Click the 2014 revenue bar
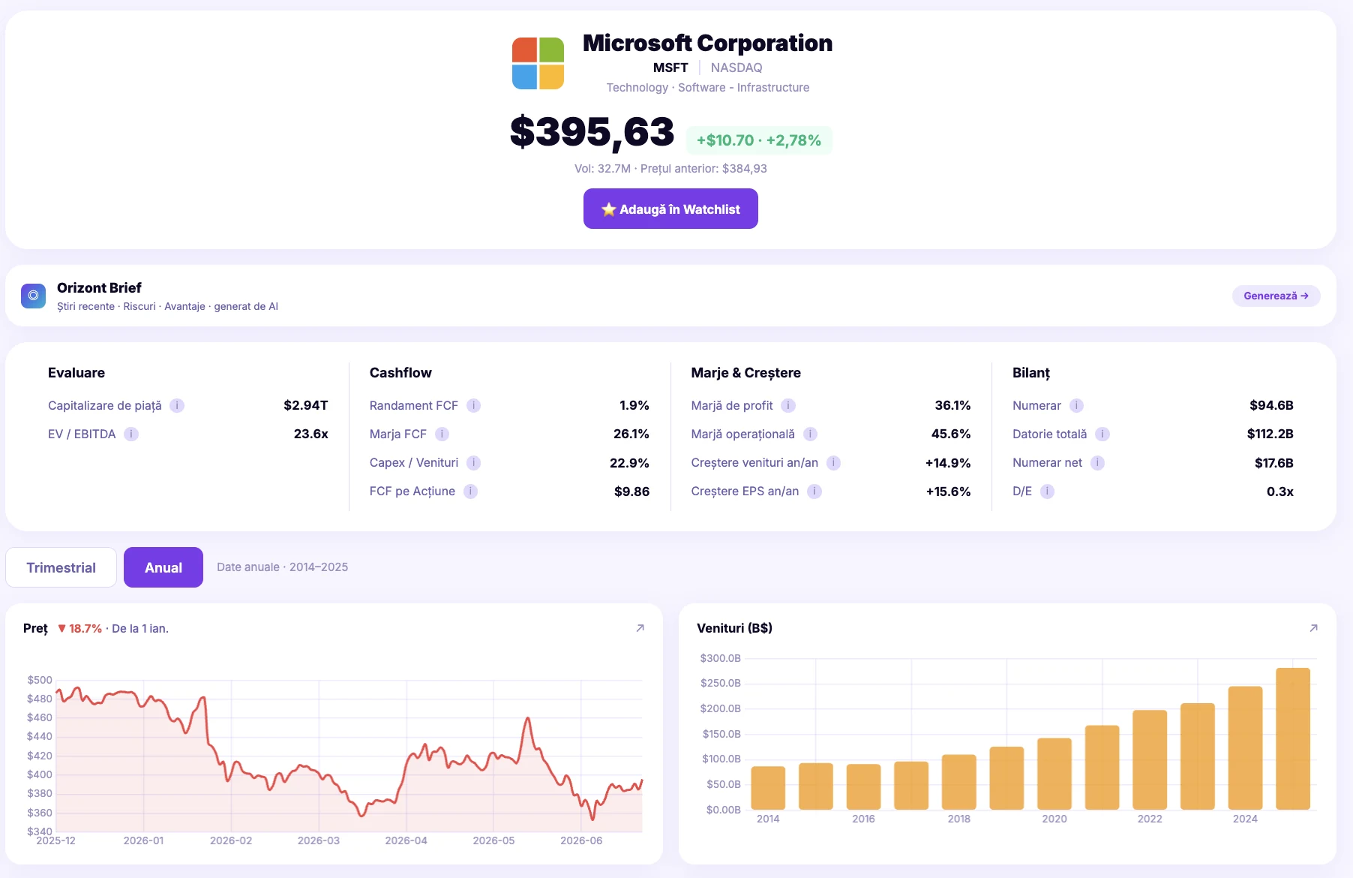This screenshot has height=878, width=1353. click(x=768, y=788)
